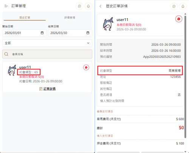Viewport: 189px width, 153px height.
Task: Go back from 歷史訂單詳情
Action: point(101,6)
